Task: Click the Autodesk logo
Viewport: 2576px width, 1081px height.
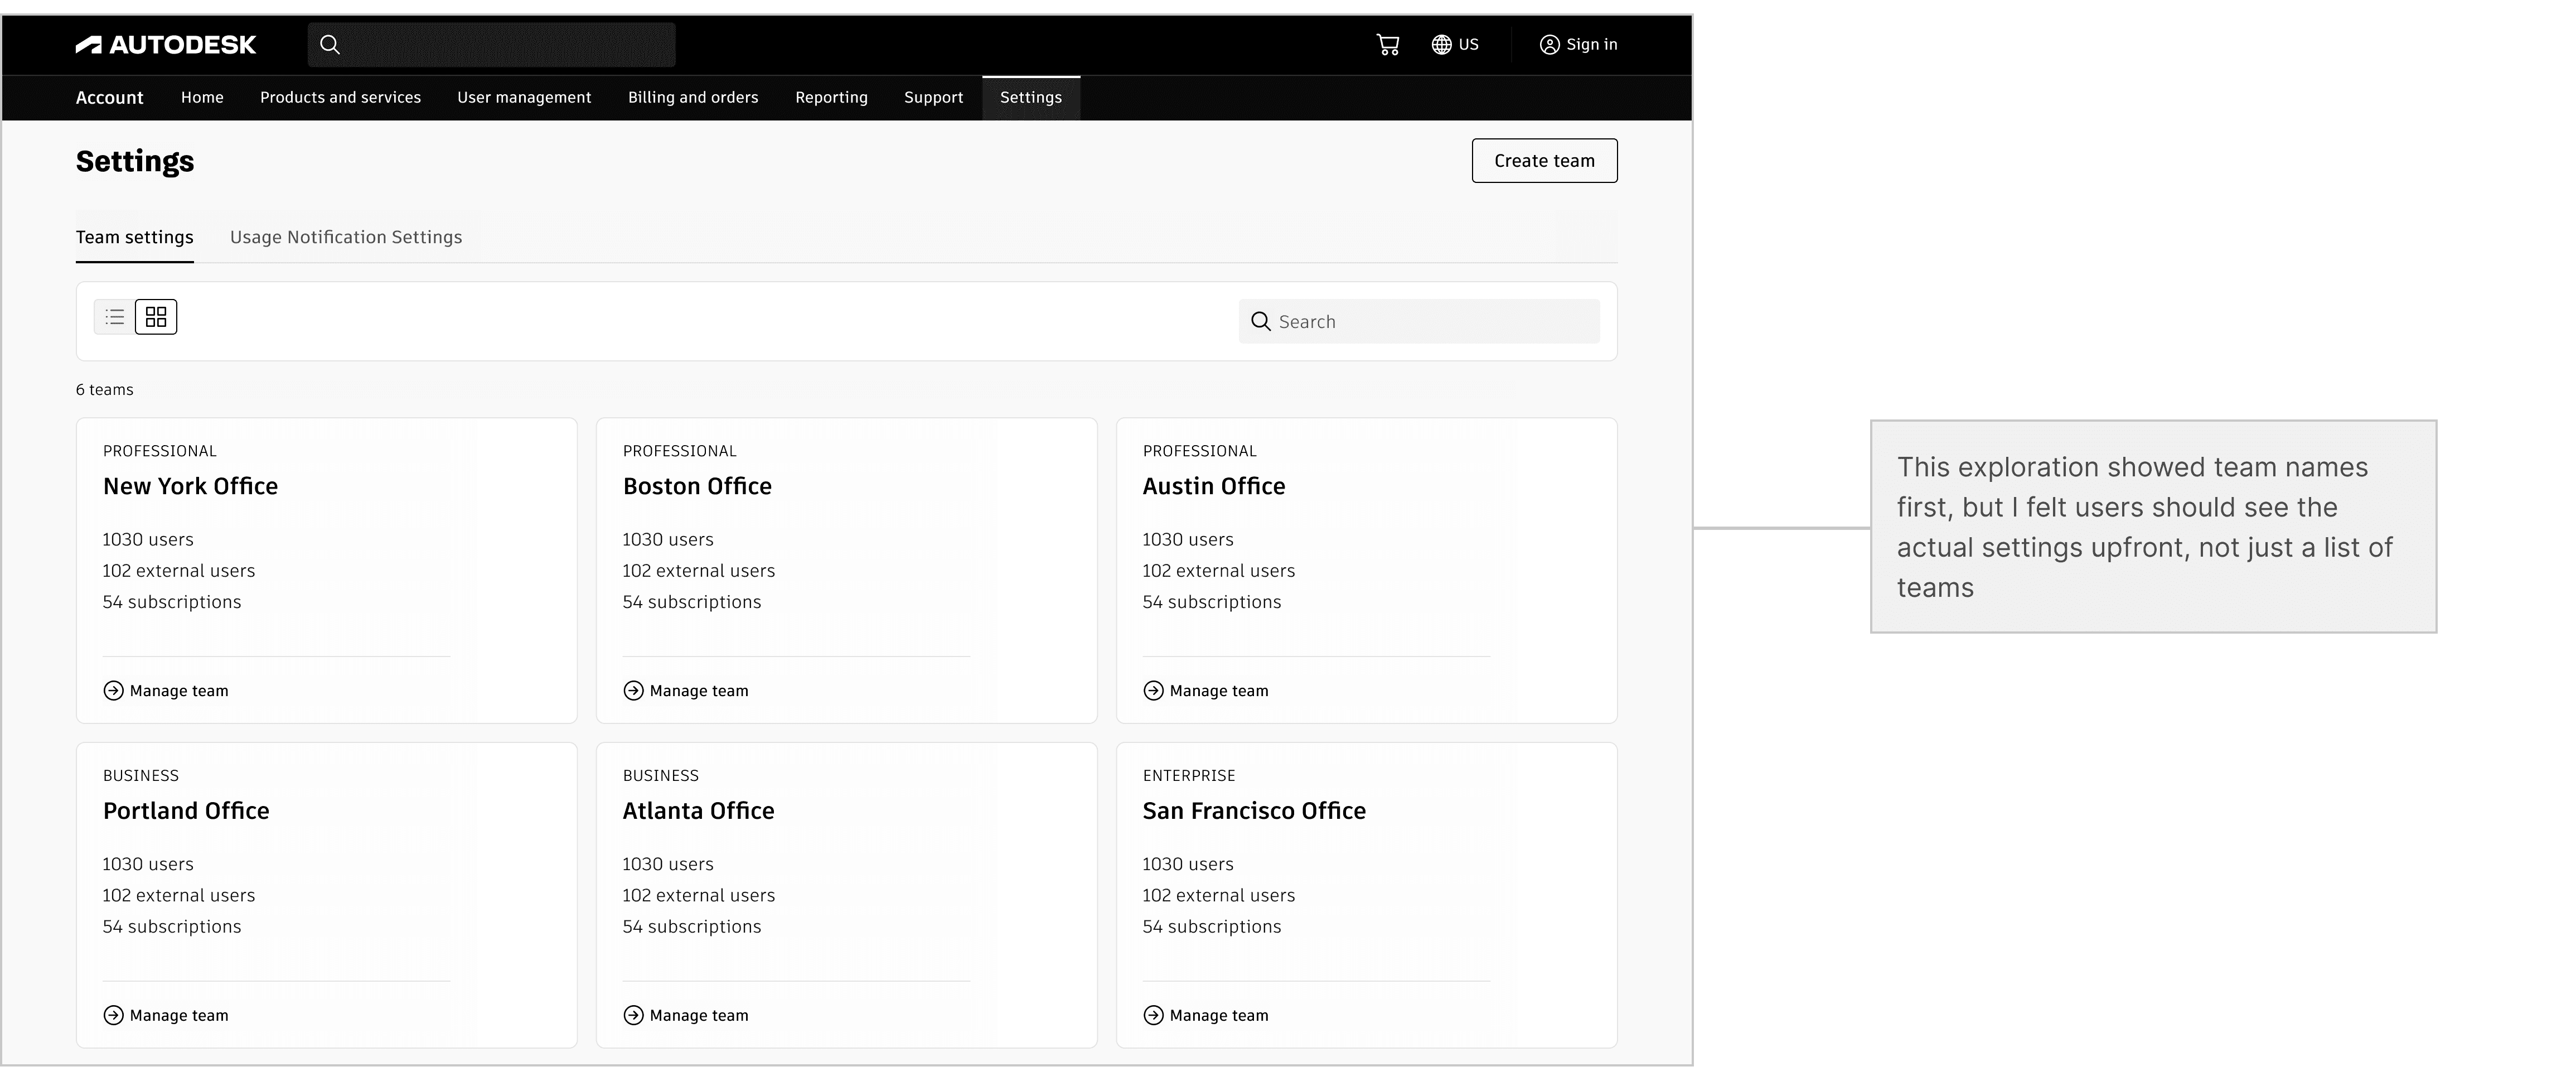Action: [x=166, y=45]
